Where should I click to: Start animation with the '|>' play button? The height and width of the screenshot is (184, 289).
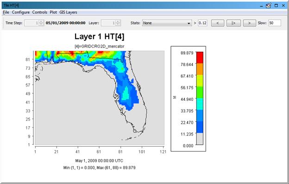click(x=233, y=23)
